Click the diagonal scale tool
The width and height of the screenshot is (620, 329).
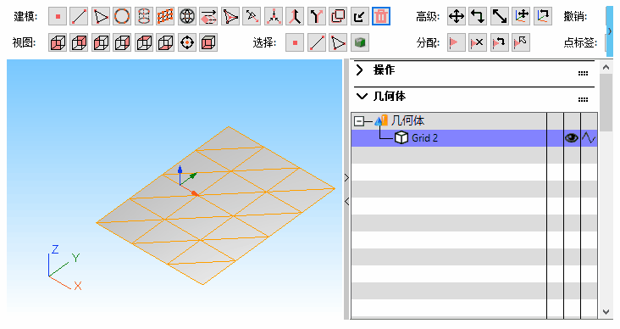pos(500,17)
